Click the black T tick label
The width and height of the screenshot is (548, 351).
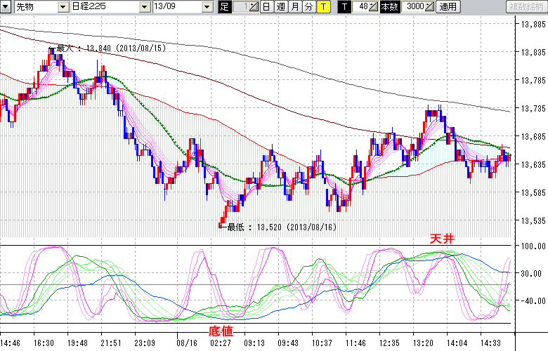[344, 7]
